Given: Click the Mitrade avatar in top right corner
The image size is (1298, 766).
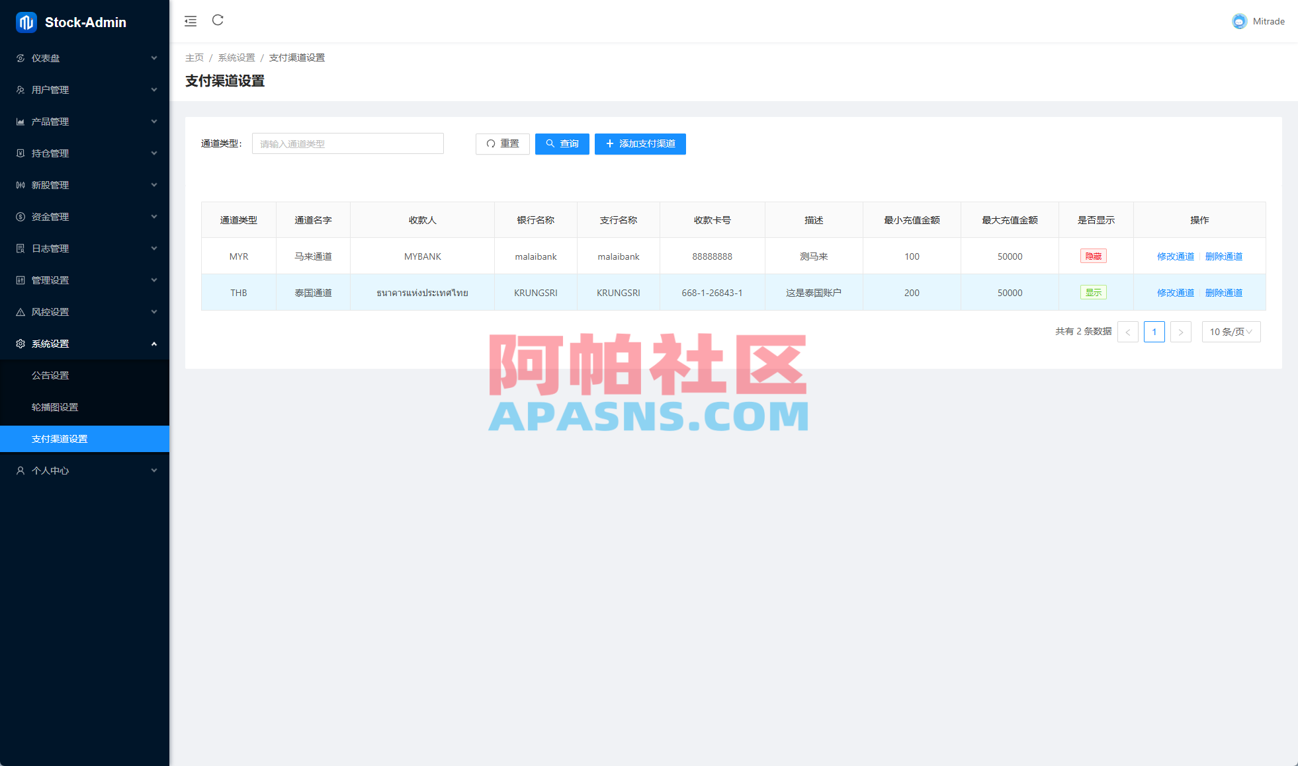Looking at the screenshot, I should coord(1238,20).
